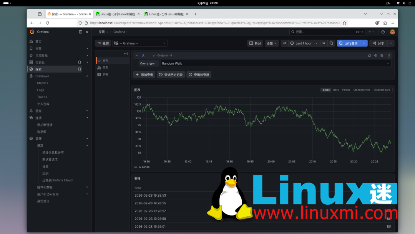Zoom out the time range with the magnifier icon

pyautogui.click(x=331, y=43)
